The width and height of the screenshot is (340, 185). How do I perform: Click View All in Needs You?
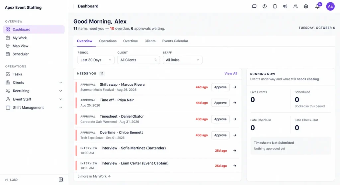[231, 73]
